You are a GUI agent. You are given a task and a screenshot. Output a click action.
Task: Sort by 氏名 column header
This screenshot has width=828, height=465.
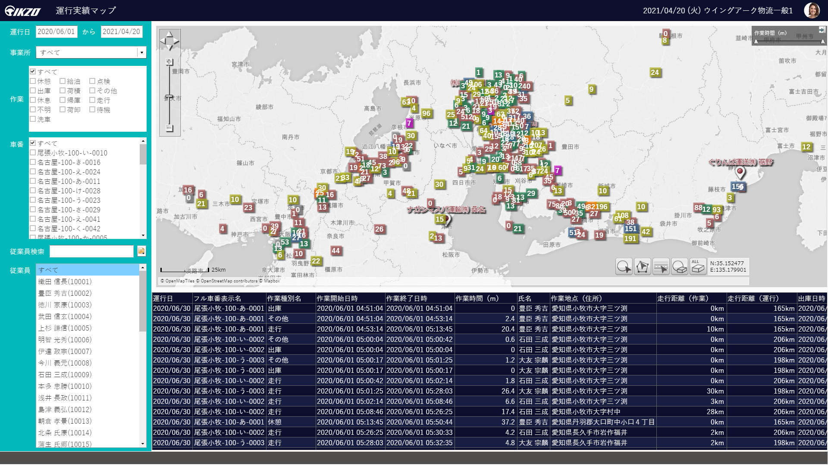[x=533, y=298]
